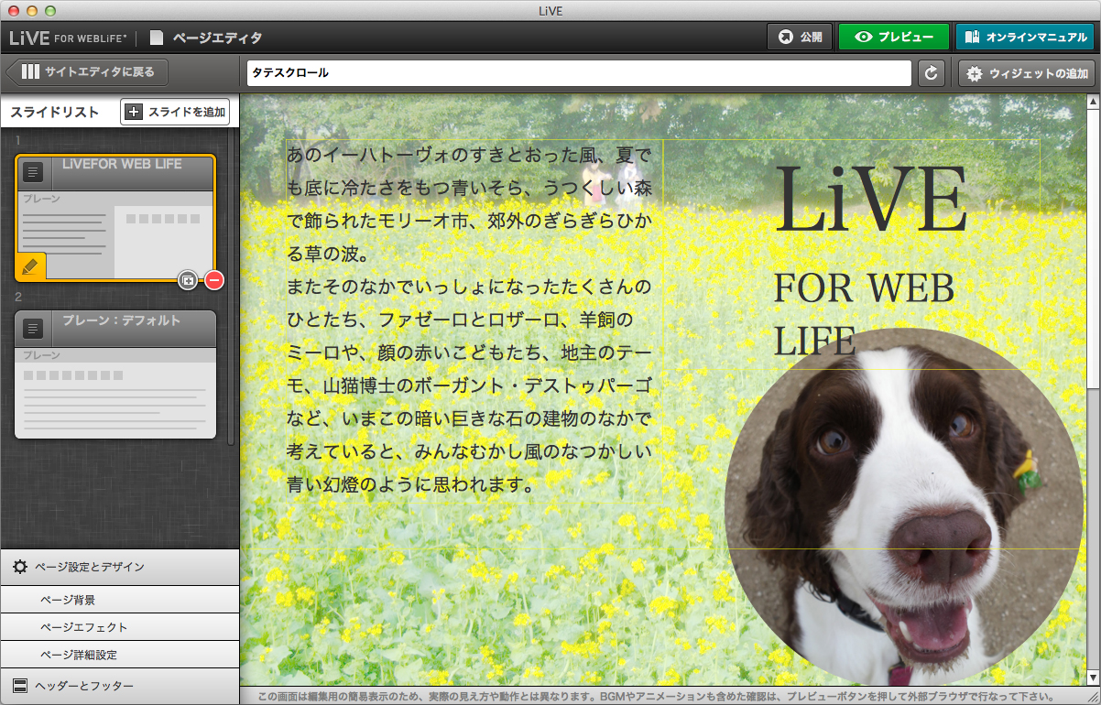Expand ページ設定とデザイン section

point(120,567)
